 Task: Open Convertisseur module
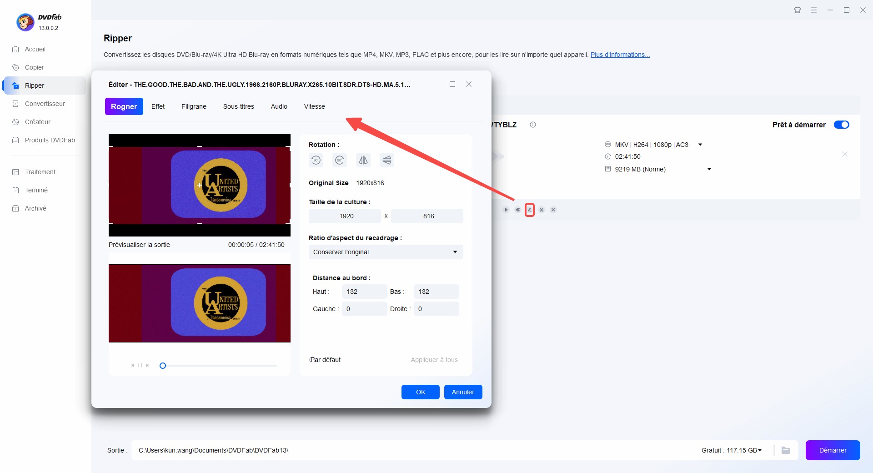tap(44, 104)
